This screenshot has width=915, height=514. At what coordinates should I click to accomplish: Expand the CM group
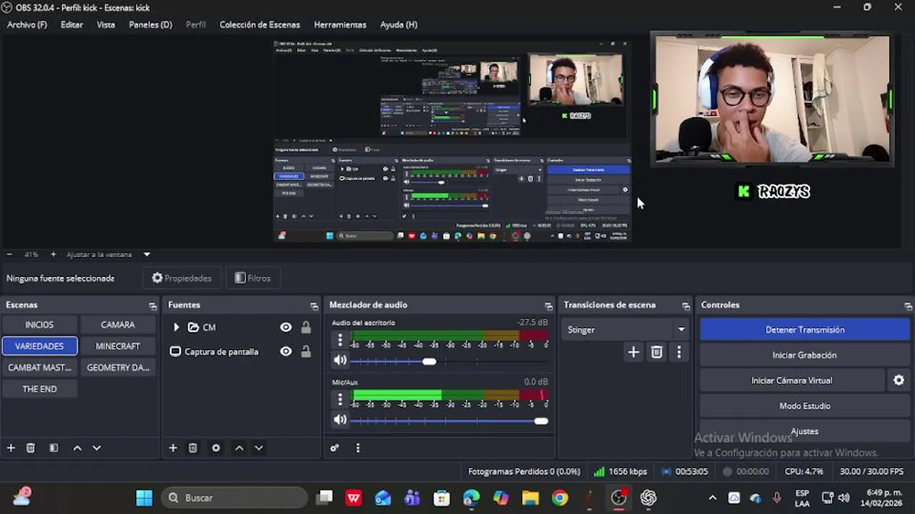(177, 328)
